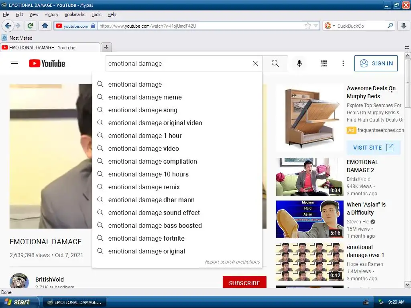Click the EMOTIONAL DAMAGE taskbar window button

point(75,302)
